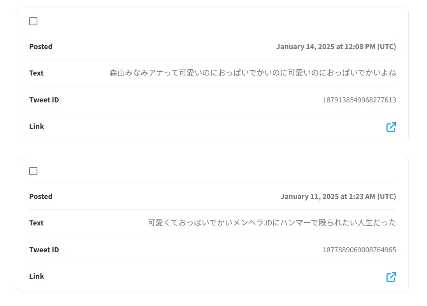Click the Posted label in the January 14 card
Image resolution: width=427 pixels, height=306 pixels.
coord(41,47)
